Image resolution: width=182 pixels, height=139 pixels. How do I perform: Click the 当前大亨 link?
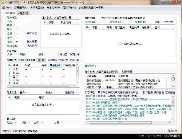(75, 54)
